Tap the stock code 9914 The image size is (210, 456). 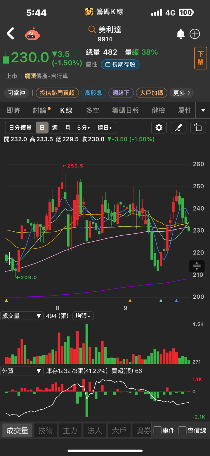tap(105, 39)
